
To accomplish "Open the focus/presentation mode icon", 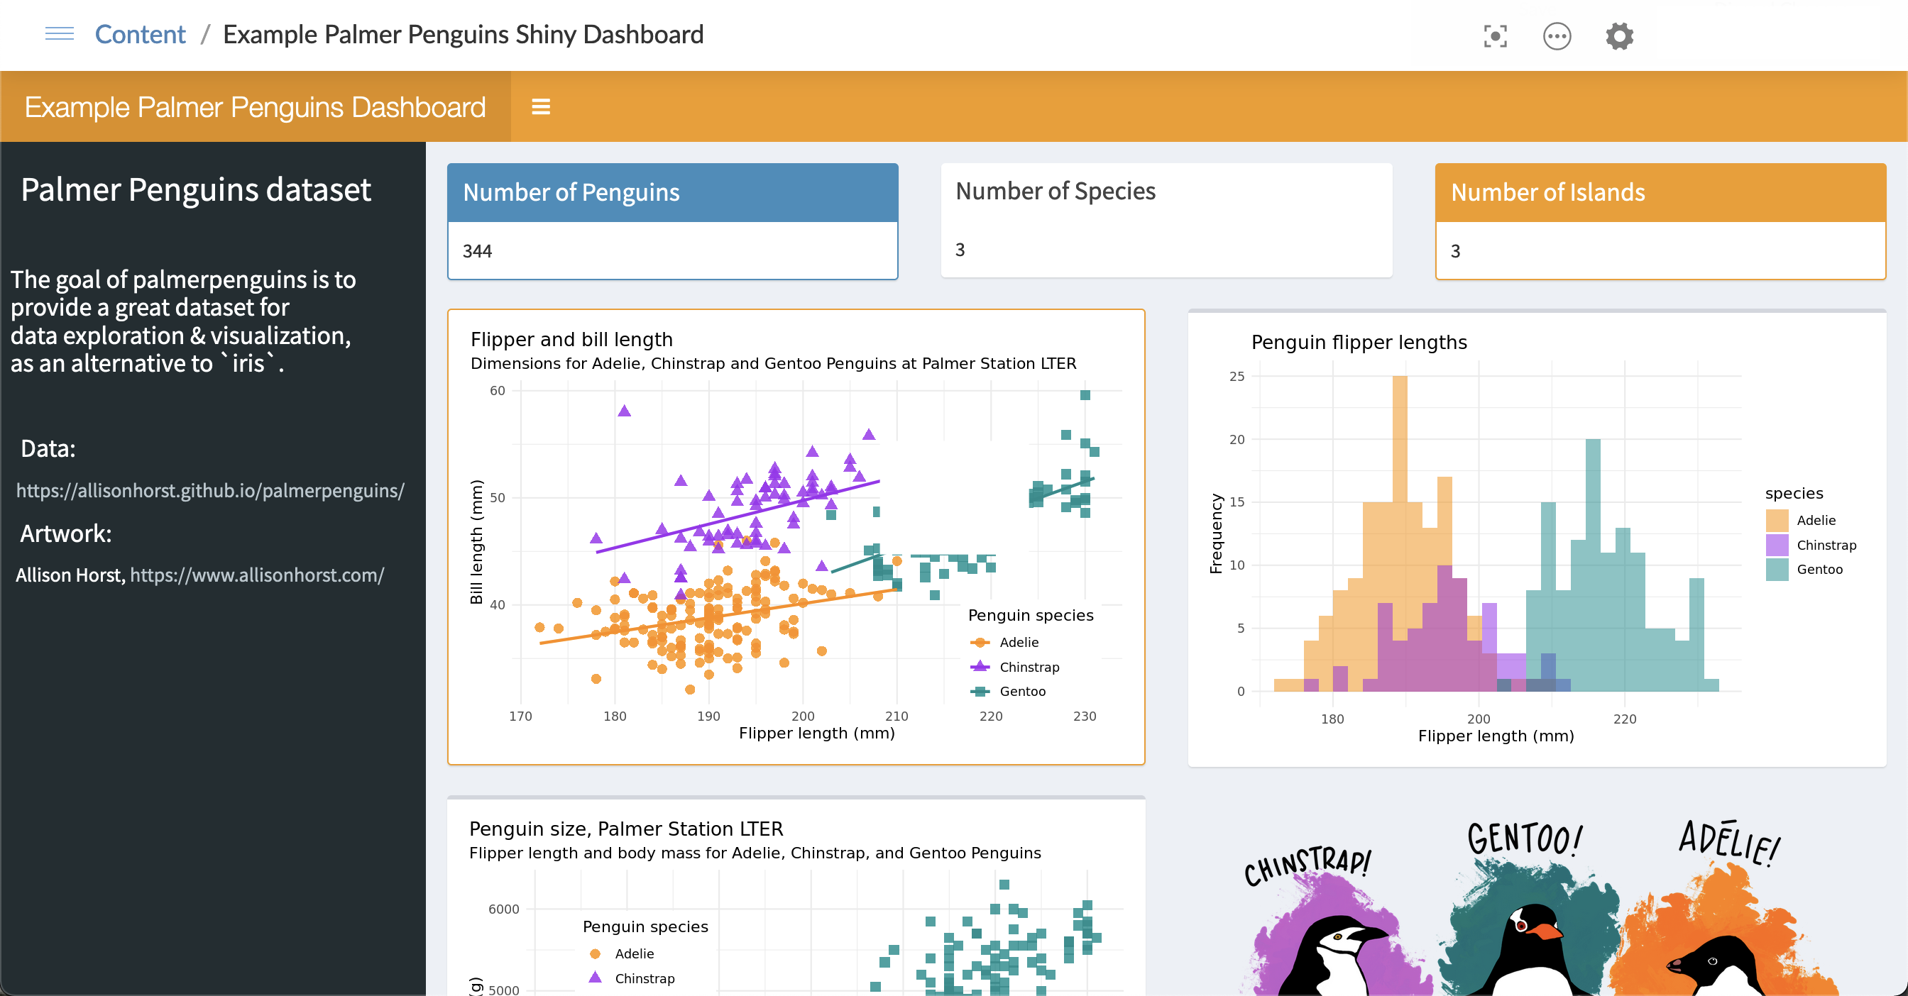I will pos(1494,34).
